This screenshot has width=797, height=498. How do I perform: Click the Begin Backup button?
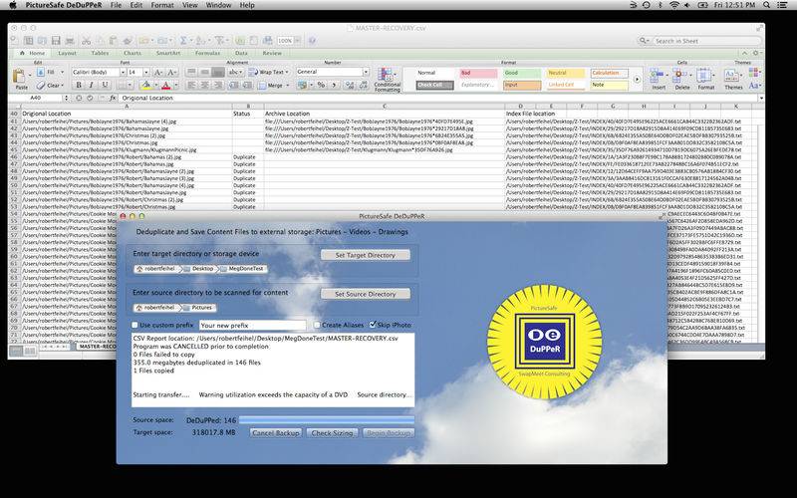(388, 433)
